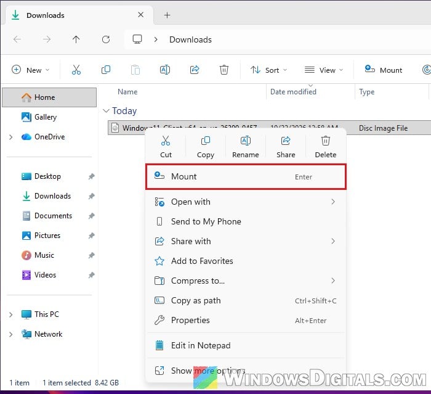Image resolution: width=431 pixels, height=394 pixels.
Task: Click Copy icon in context menu
Action: click(205, 141)
